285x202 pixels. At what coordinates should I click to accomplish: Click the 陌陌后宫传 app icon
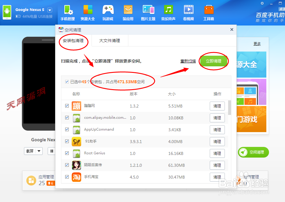pyautogui.click(x=76, y=165)
